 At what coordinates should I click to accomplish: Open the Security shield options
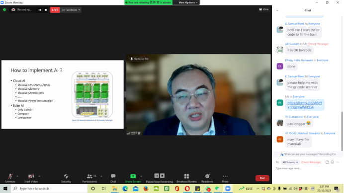pos(66,178)
